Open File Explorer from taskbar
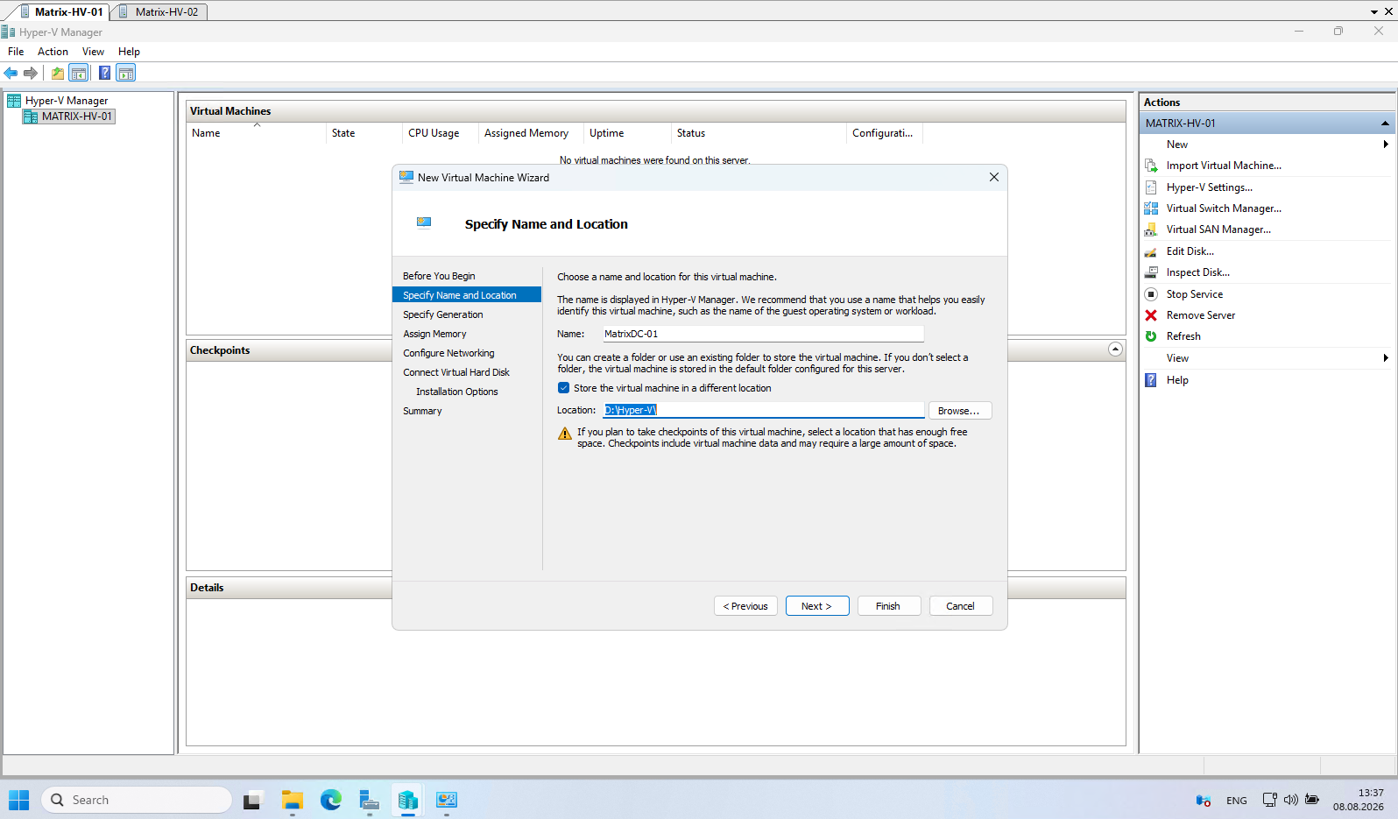1398x819 pixels. [x=292, y=800]
